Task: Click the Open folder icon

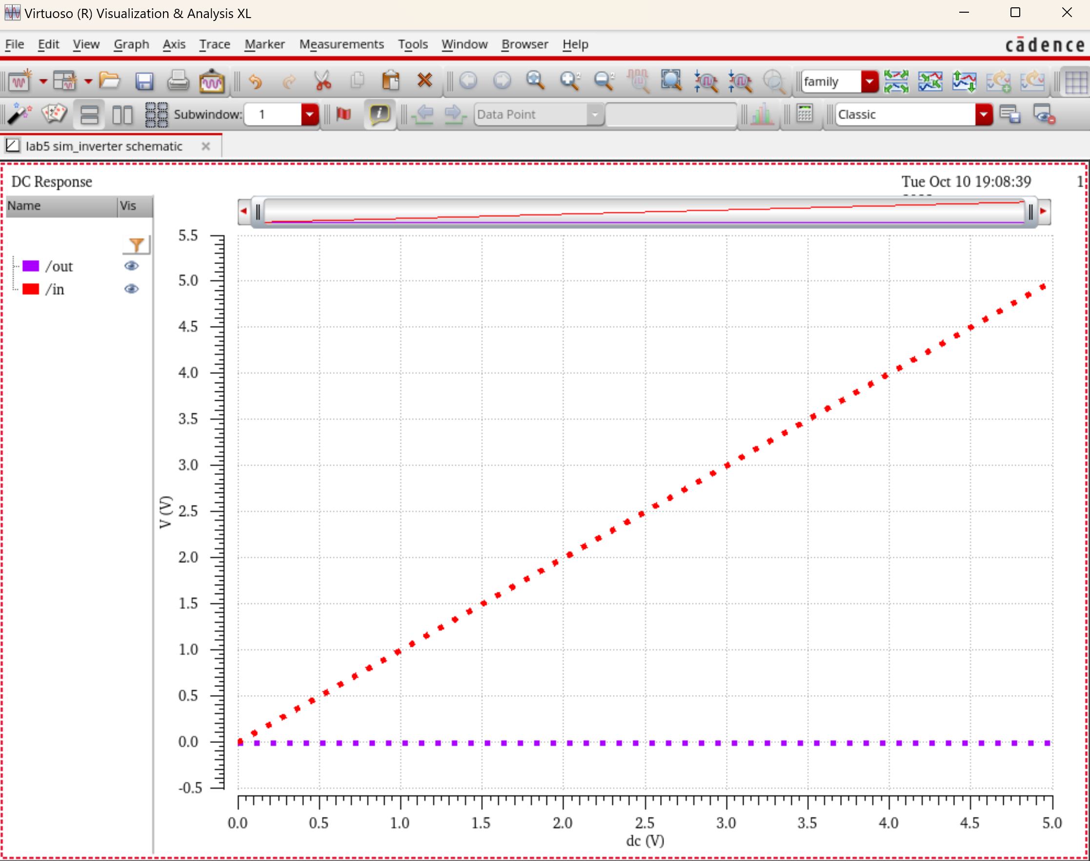Action: (109, 81)
